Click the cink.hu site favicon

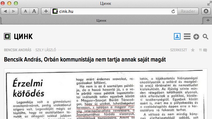pyautogui.click(x=55, y=11)
